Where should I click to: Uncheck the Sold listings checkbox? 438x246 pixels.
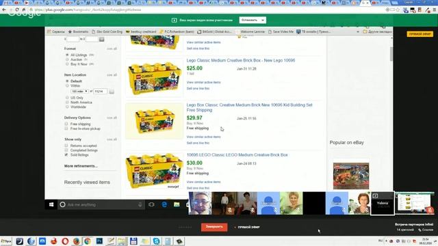click(x=66, y=154)
